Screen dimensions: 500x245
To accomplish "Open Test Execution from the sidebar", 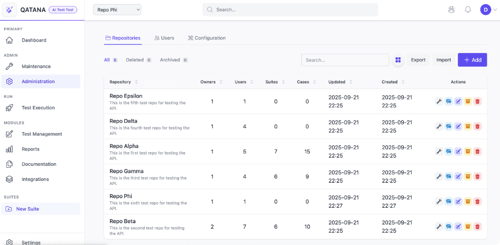I will [38, 108].
